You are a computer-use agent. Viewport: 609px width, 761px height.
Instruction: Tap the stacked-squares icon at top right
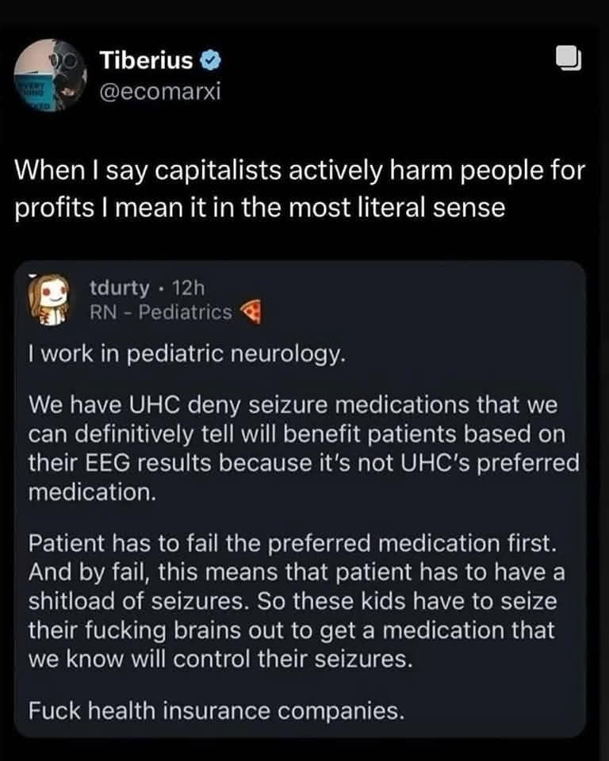568,58
